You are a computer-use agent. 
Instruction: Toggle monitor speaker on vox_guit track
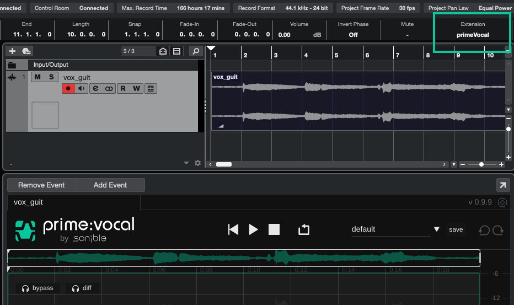tap(81, 89)
